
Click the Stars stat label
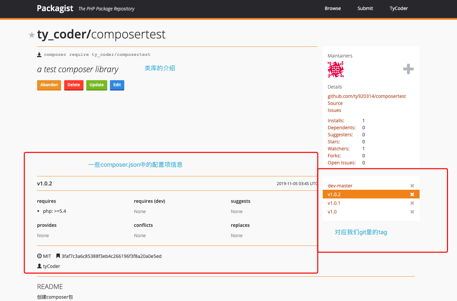pos(334,142)
